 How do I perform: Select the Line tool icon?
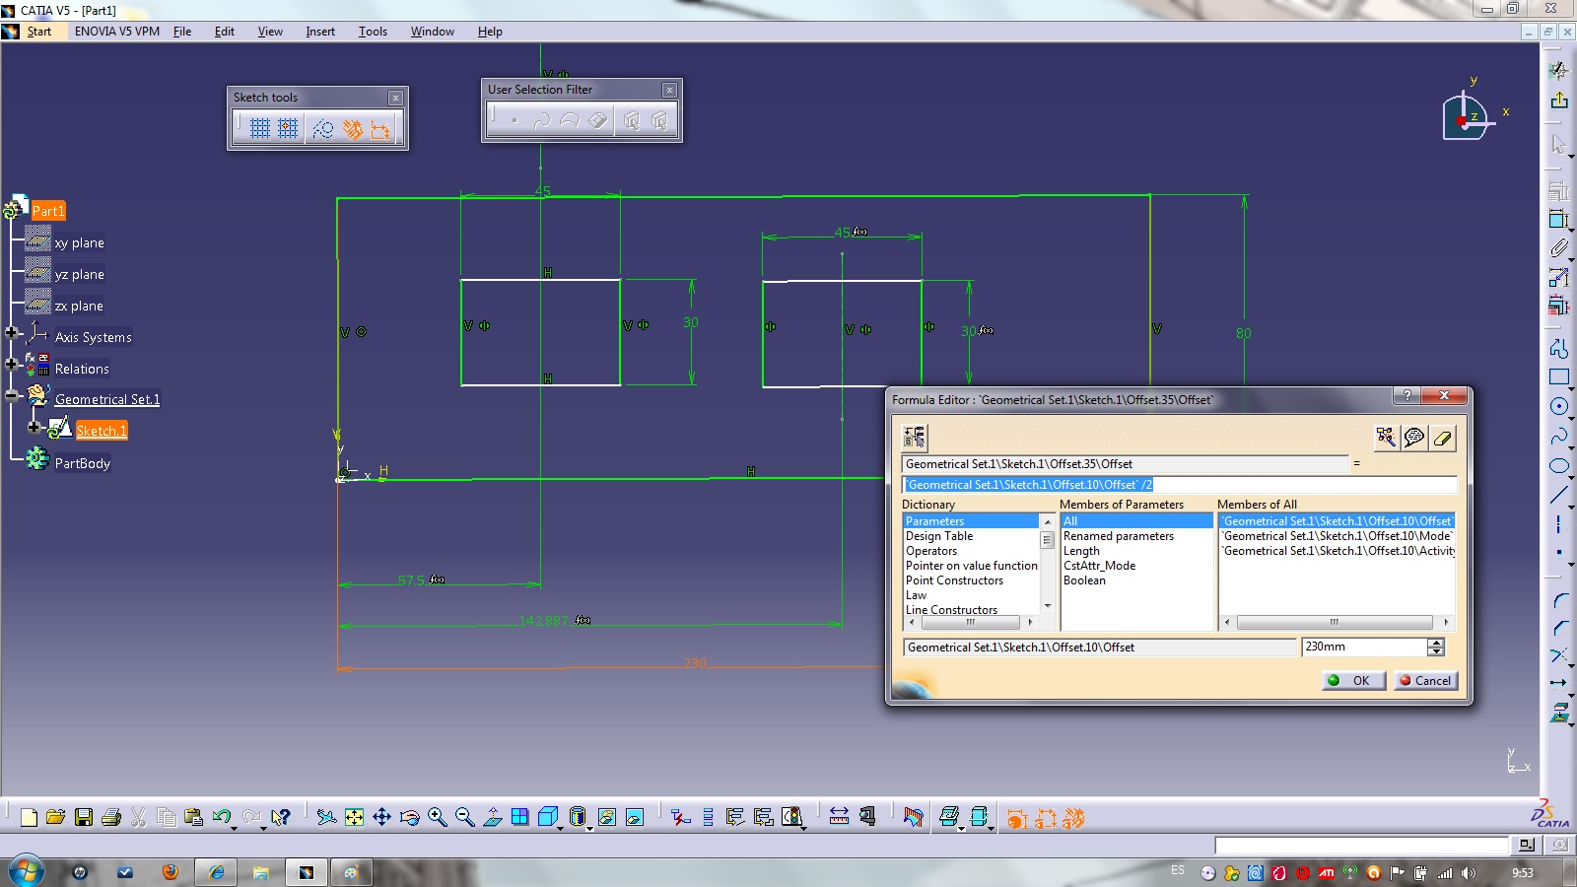pos(1558,495)
